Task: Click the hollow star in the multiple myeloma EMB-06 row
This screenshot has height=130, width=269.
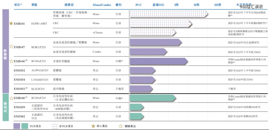Action: click(x=11, y=61)
